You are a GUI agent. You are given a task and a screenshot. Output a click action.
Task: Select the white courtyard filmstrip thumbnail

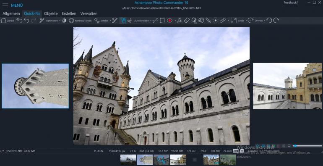point(178,160)
